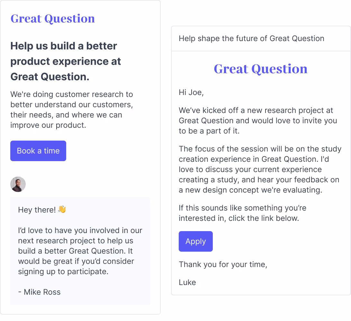Click the Great Question logo on the left card

[52, 19]
